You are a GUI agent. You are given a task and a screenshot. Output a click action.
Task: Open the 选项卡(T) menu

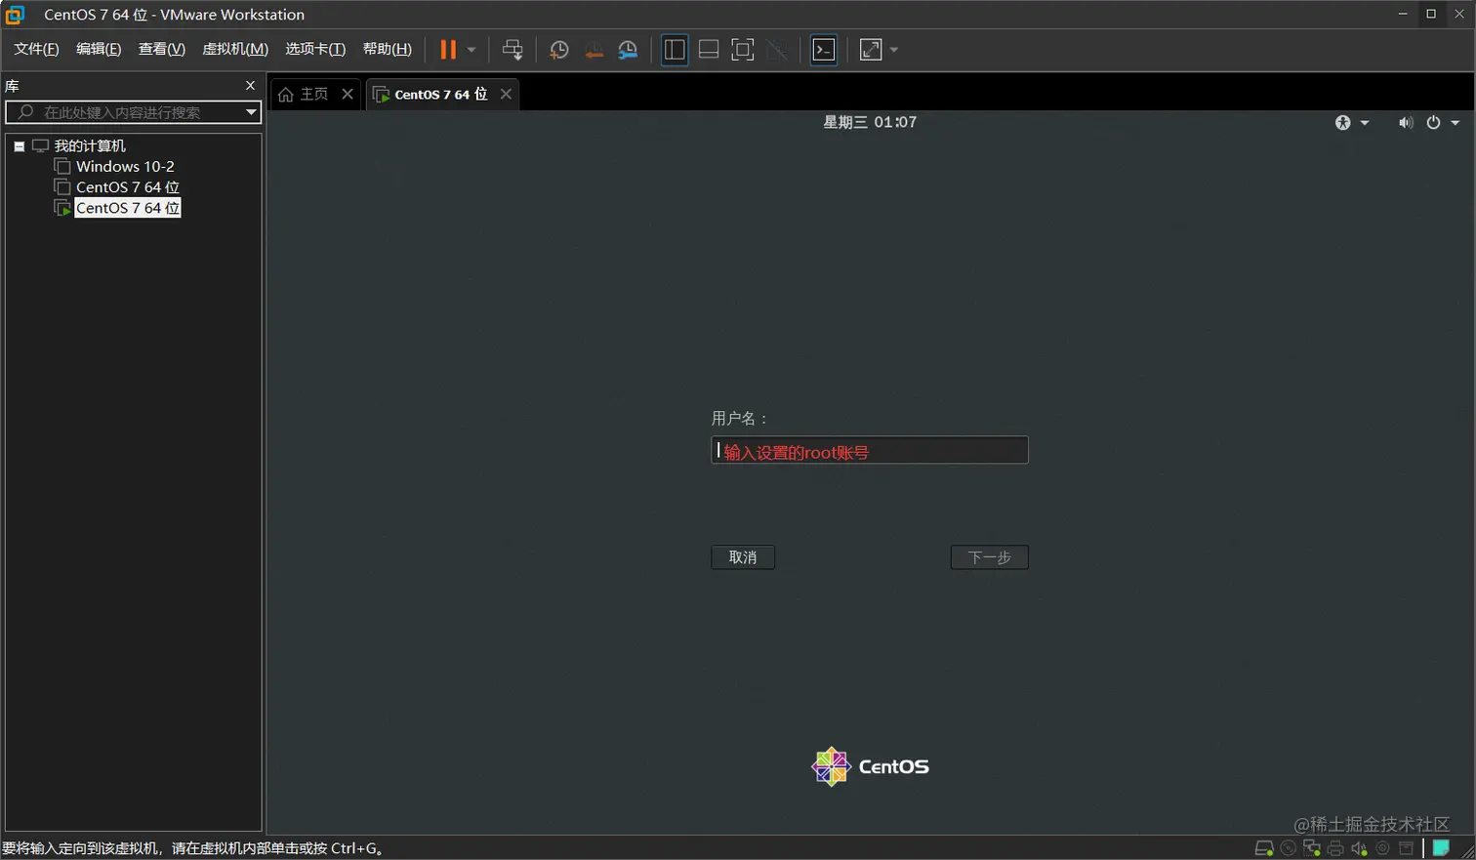pyautogui.click(x=315, y=49)
